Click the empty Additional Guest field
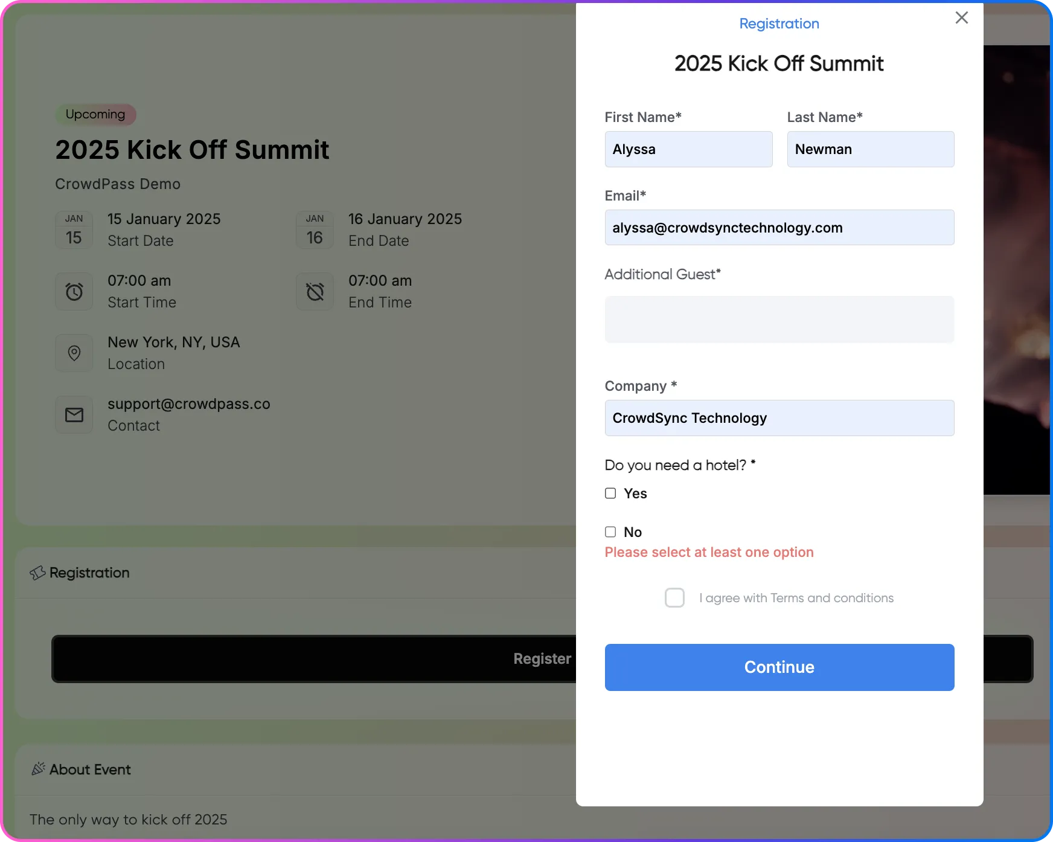 [779, 319]
